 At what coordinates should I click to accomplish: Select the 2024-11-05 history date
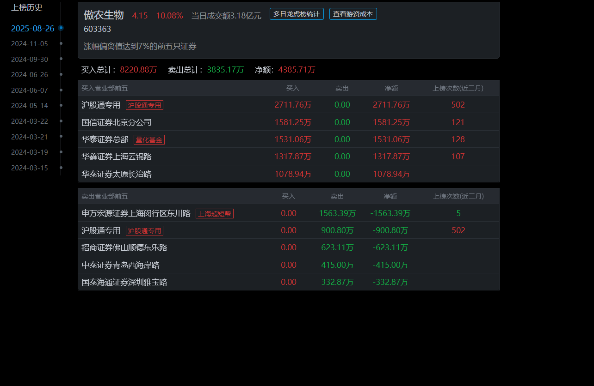[30, 44]
